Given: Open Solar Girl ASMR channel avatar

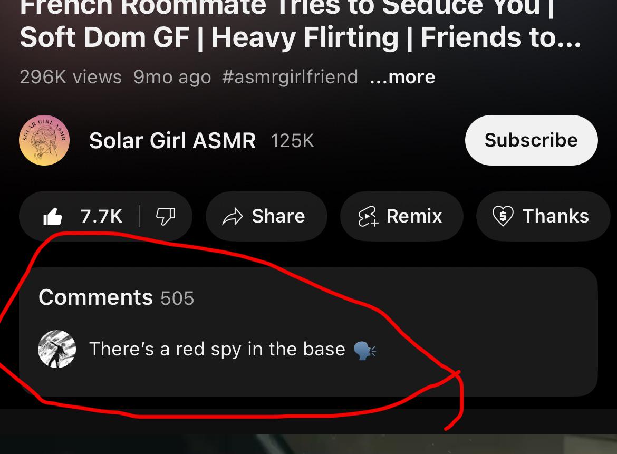Looking at the screenshot, I should [44, 140].
